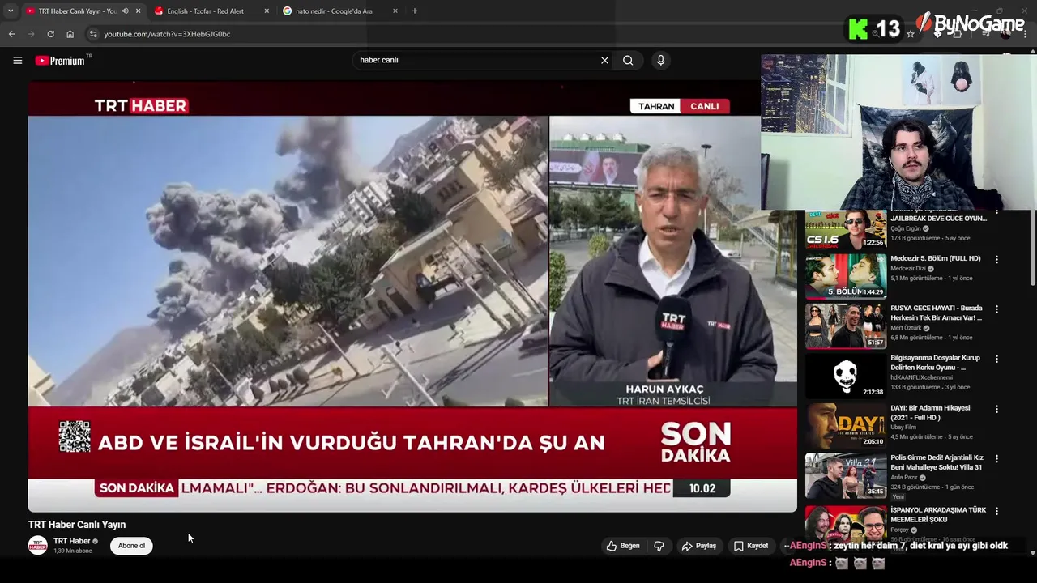Run search with the magnifier button
Screen dimensions: 1037x583
[x=628, y=60]
